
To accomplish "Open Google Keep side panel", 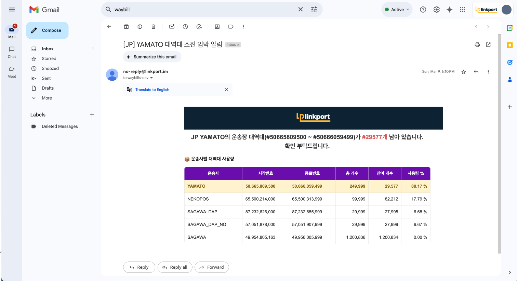I will tap(510, 45).
